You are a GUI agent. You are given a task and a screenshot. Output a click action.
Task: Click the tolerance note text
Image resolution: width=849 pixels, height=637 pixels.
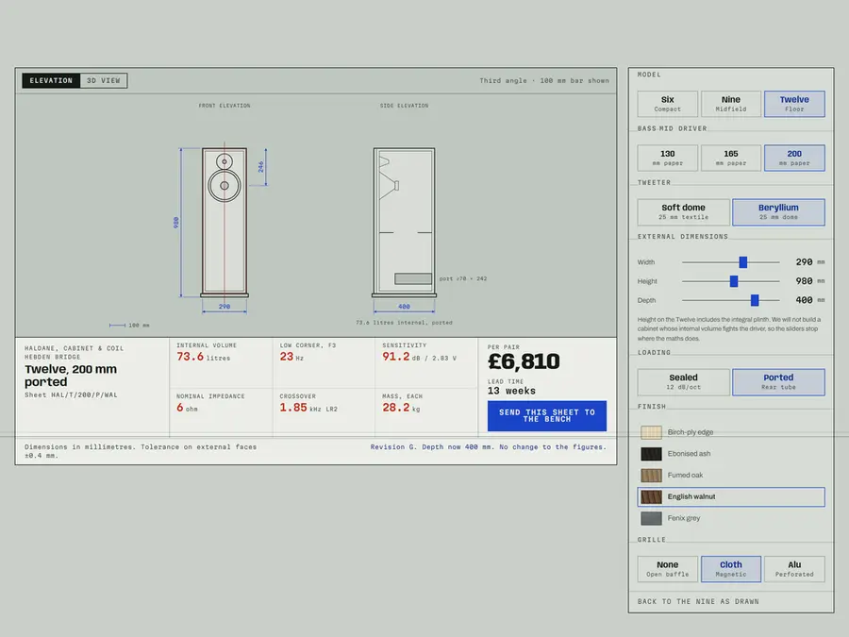141,451
